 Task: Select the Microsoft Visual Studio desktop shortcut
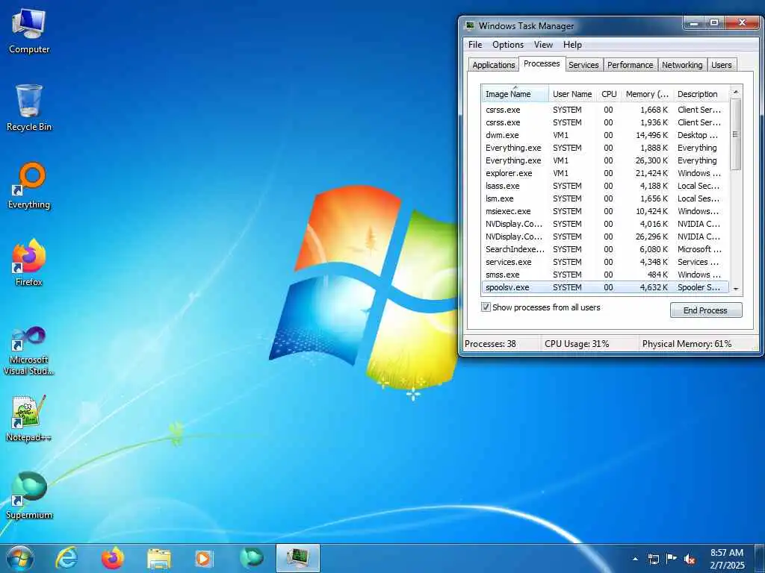pos(29,351)
